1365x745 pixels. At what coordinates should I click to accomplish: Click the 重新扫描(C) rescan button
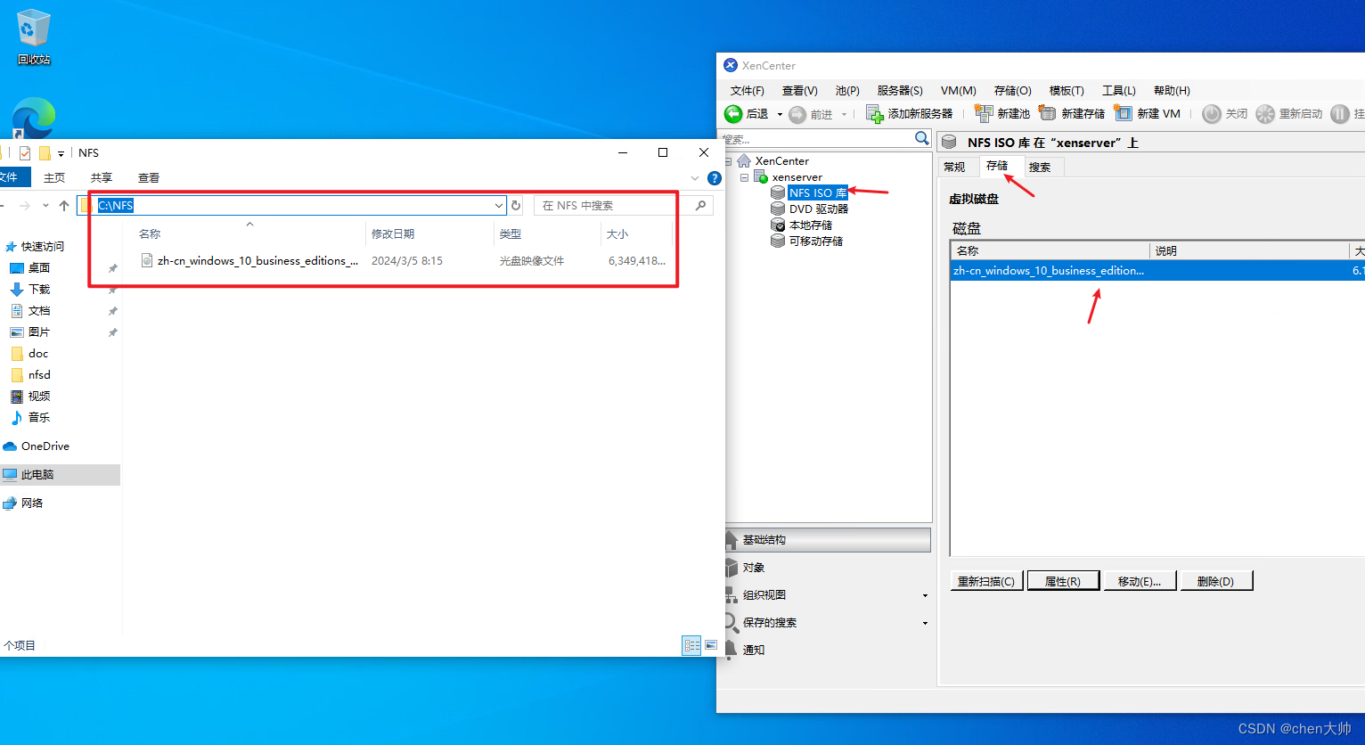986,581
